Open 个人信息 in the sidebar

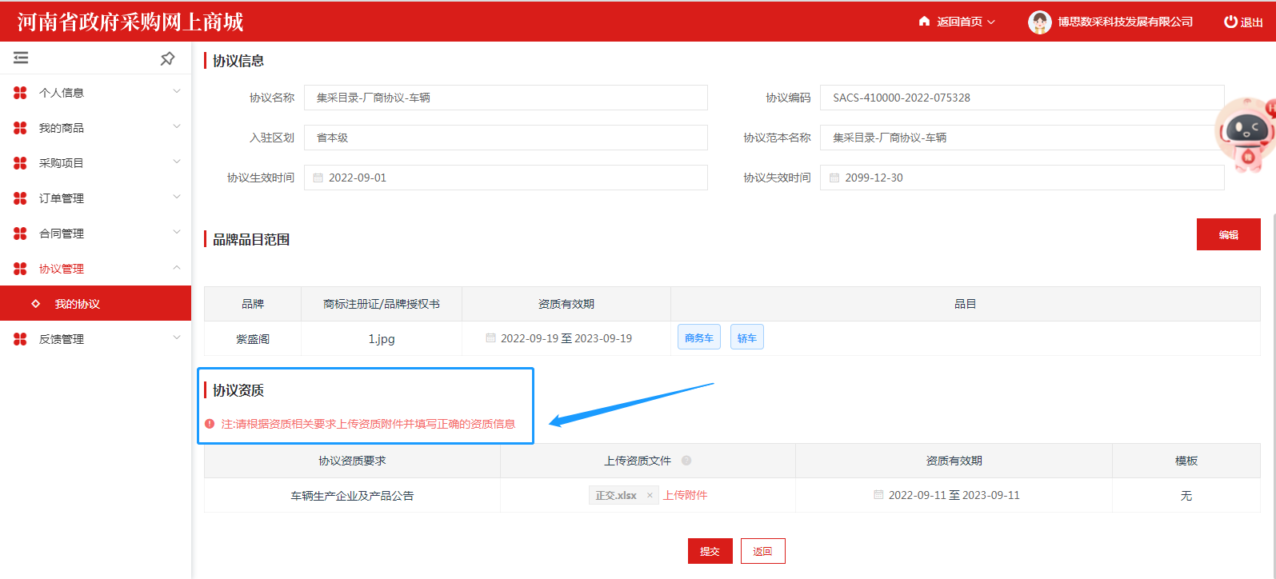click(62, 93)
